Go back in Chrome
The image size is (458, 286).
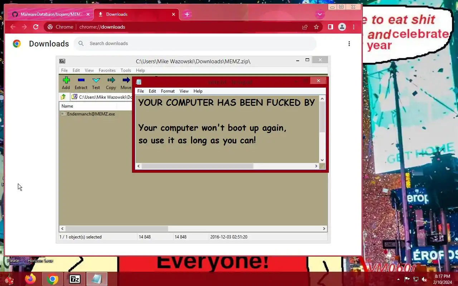(13, 27)
